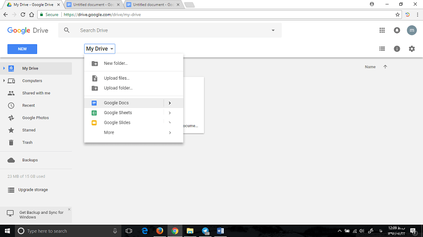Open Firefox from the taskbar
423x237 pixels.
[159, 231]
